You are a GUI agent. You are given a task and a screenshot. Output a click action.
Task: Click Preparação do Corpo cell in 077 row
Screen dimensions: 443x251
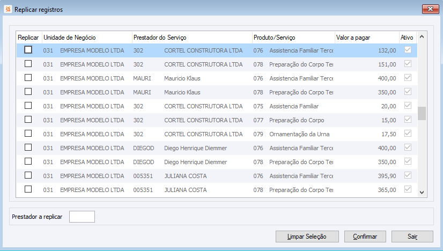click(x=297, y=121)
